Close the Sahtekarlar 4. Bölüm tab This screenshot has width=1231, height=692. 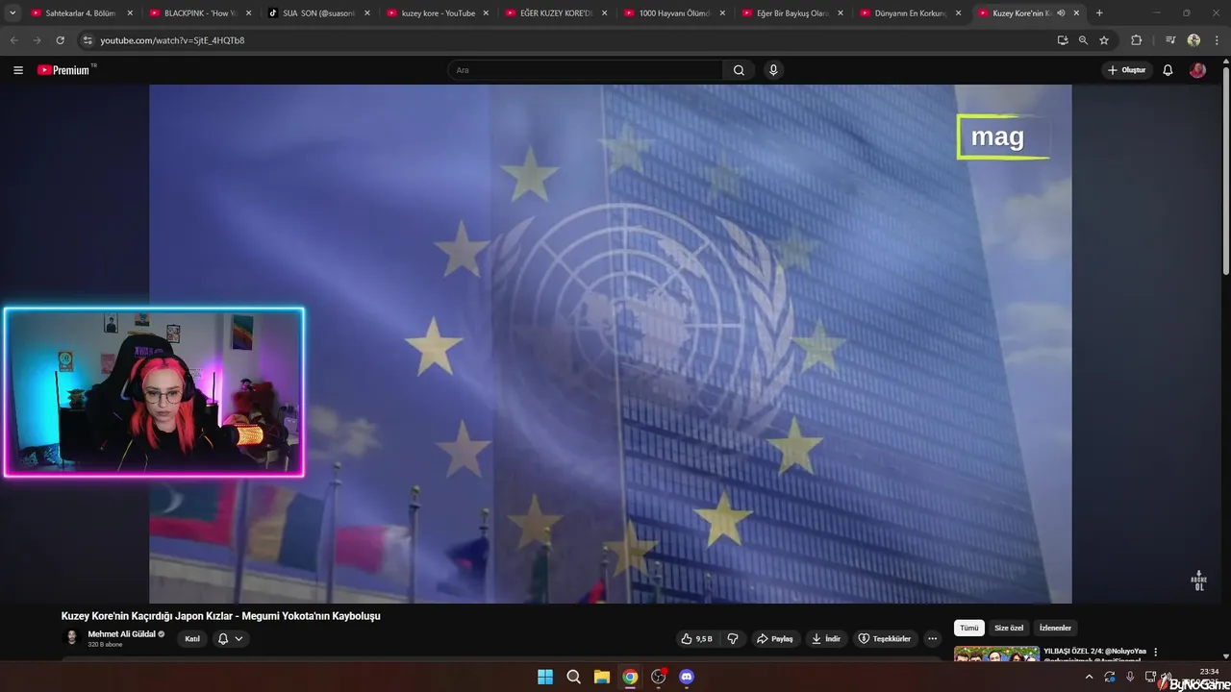(x=130, y=13)
